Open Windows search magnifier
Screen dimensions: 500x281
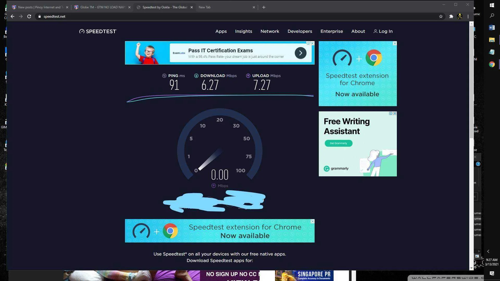[492, 16]
